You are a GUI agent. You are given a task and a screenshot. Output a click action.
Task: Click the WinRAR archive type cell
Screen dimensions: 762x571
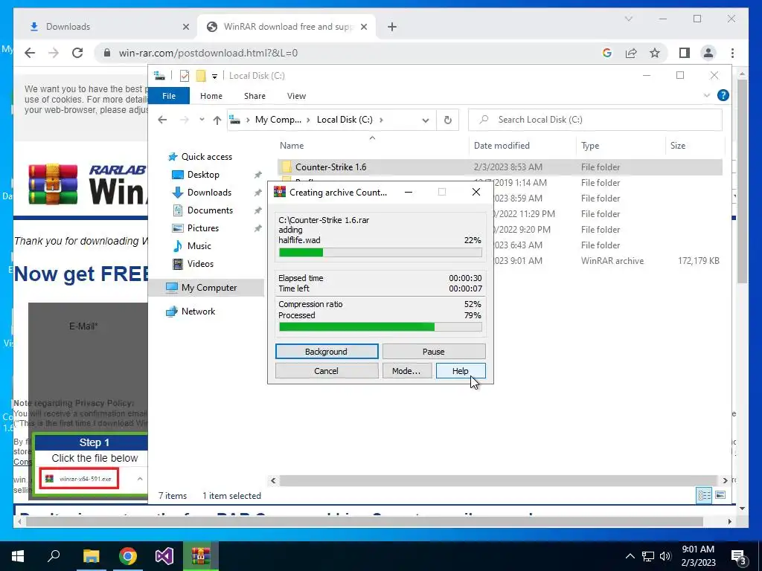click(612, 261)
